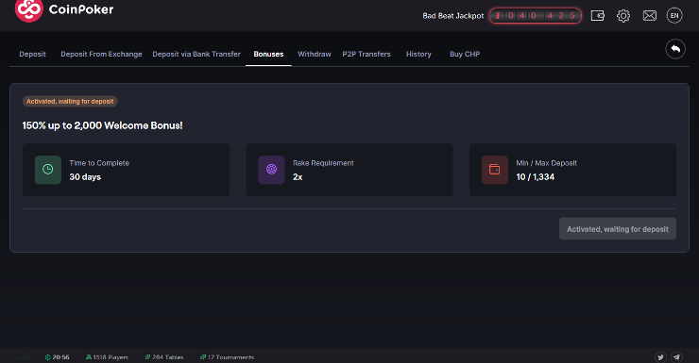Switch to the Deposit tab
699x363 pixels.
[32, 54]
